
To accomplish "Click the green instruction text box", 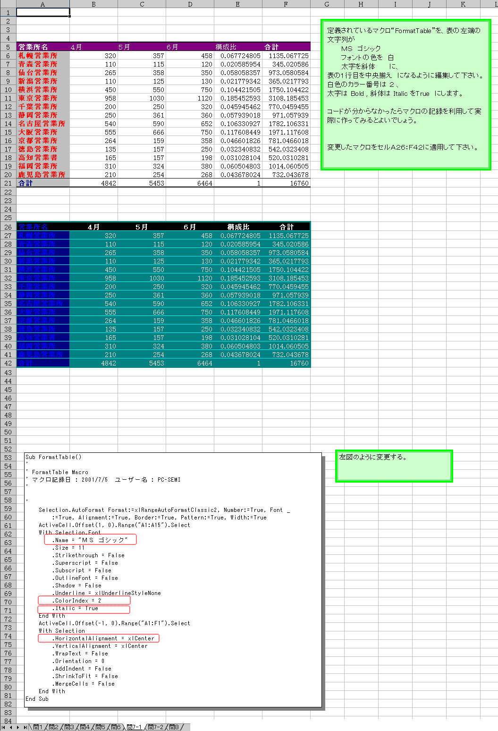I will [406, 94].
